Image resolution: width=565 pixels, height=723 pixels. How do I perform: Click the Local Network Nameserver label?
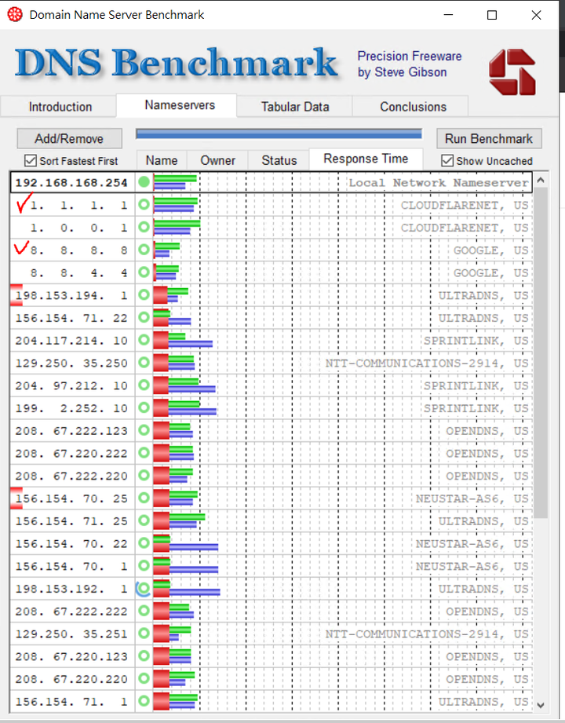(438, 183)
